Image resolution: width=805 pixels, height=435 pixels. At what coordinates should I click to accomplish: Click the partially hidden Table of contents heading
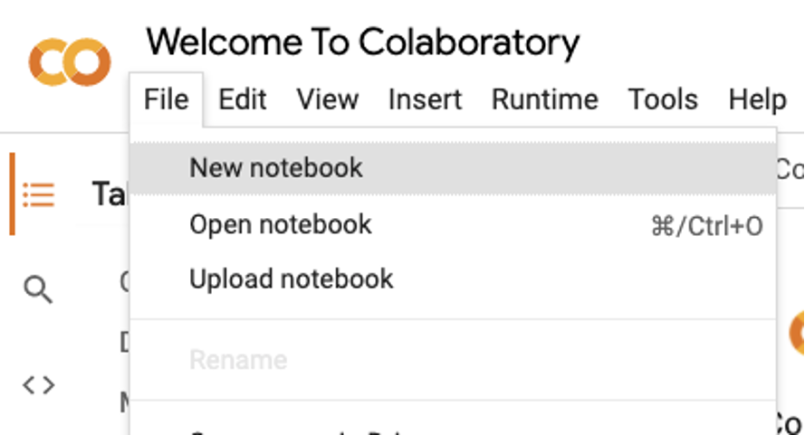(109, 194)
